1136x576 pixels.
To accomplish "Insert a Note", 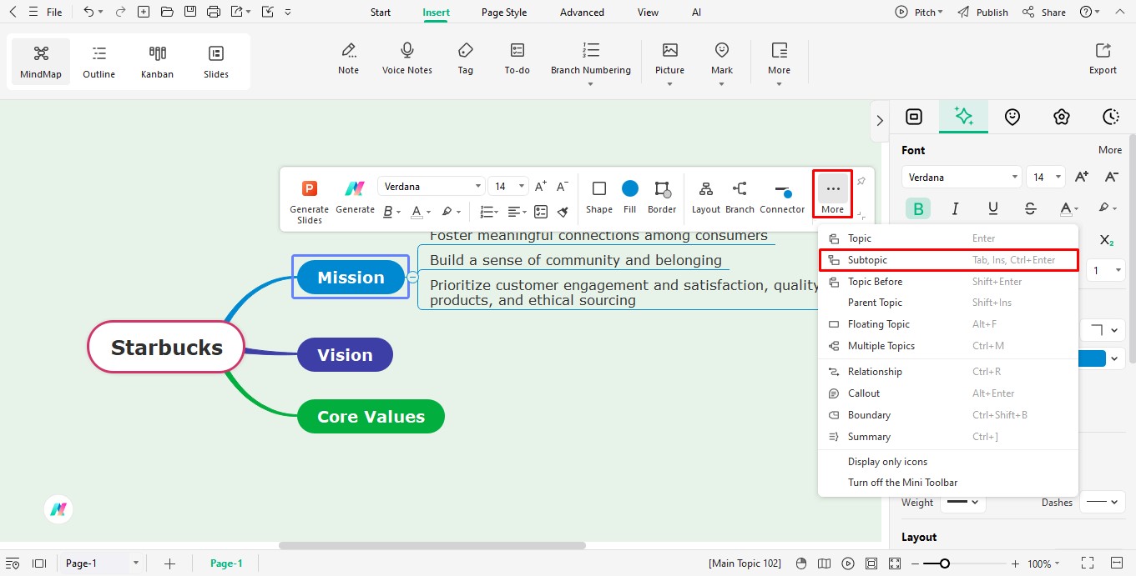I will coord(349,58).
